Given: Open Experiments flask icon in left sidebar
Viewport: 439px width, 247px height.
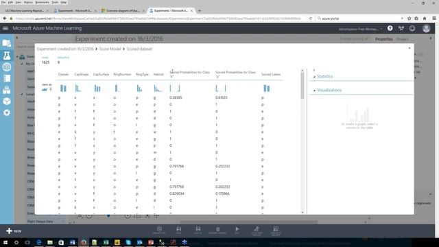Looking at the screenshot, I should (7, 56).
